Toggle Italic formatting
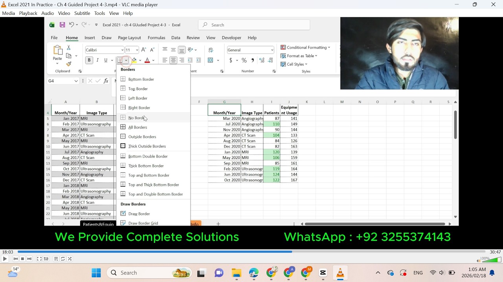The width and height of the screenshot is (503, 282). (97, 60)
